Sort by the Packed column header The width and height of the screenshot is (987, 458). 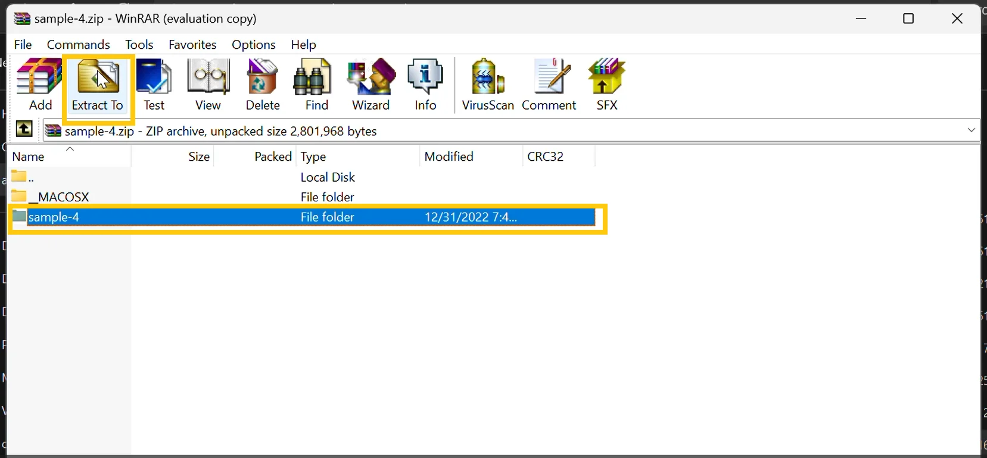click(x=256, y=156)
